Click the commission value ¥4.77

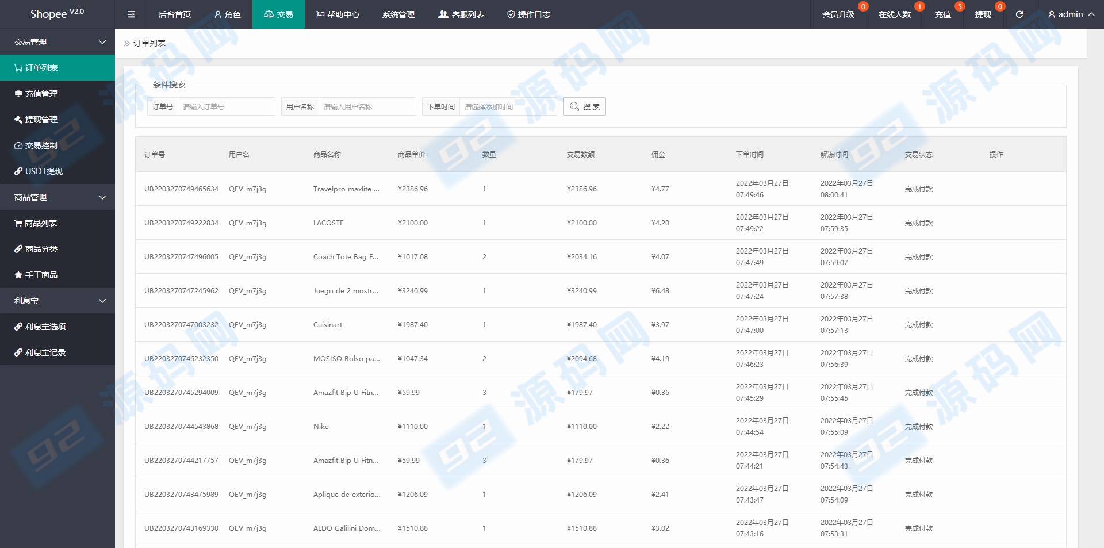pos(660,189)
